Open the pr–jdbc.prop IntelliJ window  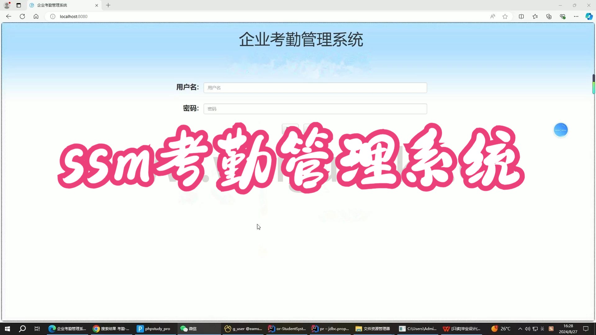tap(330, 328)
